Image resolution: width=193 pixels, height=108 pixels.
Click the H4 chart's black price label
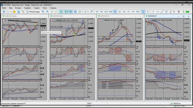(x=139, y=41)
